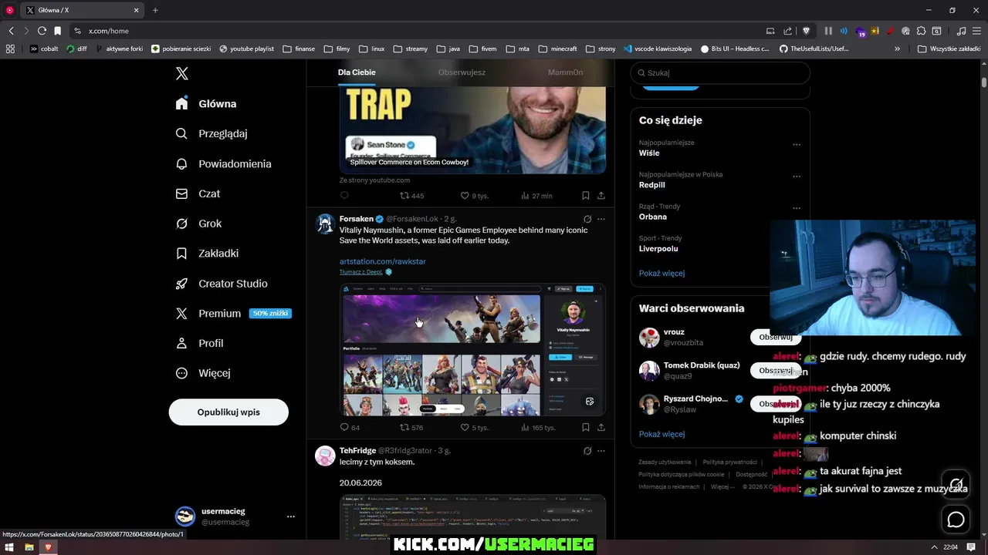Open vrouz profile suggestion
The image size is (988, 555).
(674, 332)
